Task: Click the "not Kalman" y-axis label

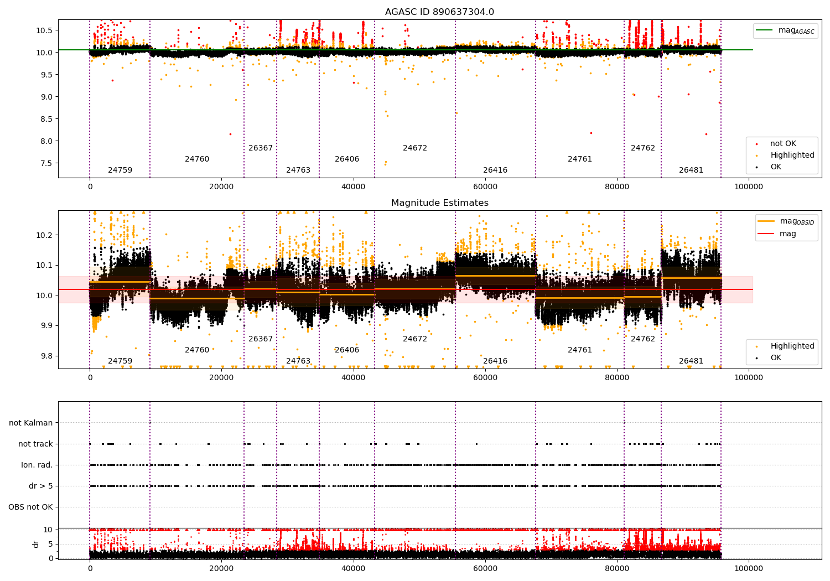Action: 31,423
